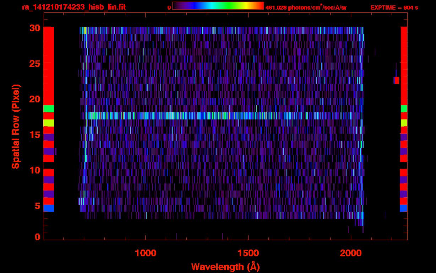This screenshot has height=273, width=436.
Task: Click the color scale bar at top
Action: (x=218, y=6)
